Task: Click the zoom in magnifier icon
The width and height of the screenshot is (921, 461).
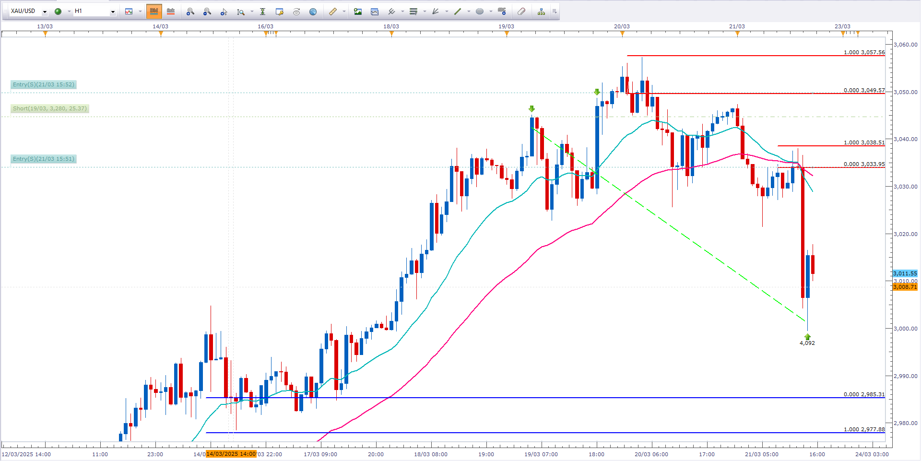Action: (x=190, y=12)
